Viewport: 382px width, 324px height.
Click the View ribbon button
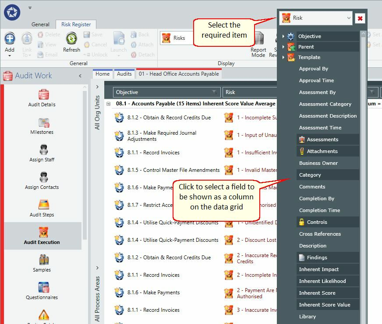coord(47,45)
